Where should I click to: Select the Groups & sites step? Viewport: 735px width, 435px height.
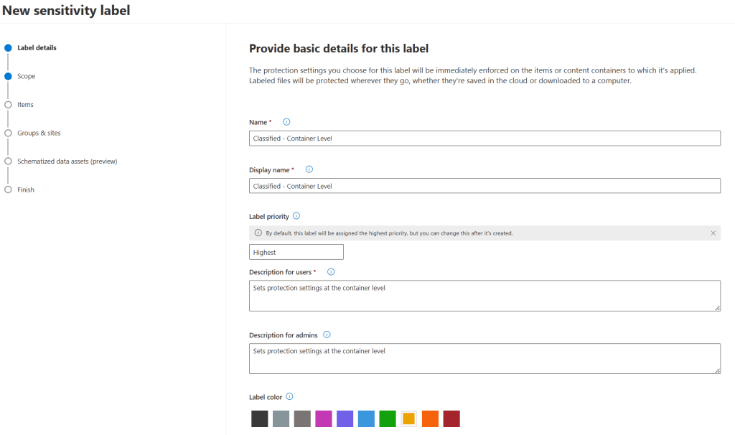(x=39, y=133)
